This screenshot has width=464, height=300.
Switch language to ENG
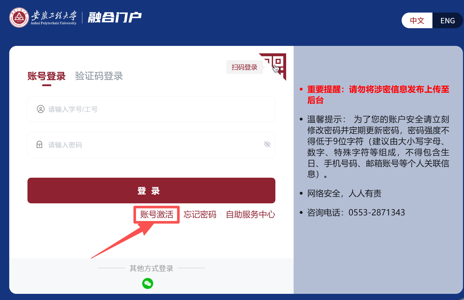tap(448, 21)
